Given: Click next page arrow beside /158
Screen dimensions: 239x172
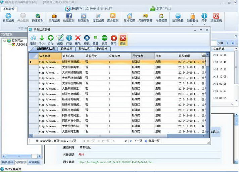Looking at the screenshot, I should [x=227, y=43].
